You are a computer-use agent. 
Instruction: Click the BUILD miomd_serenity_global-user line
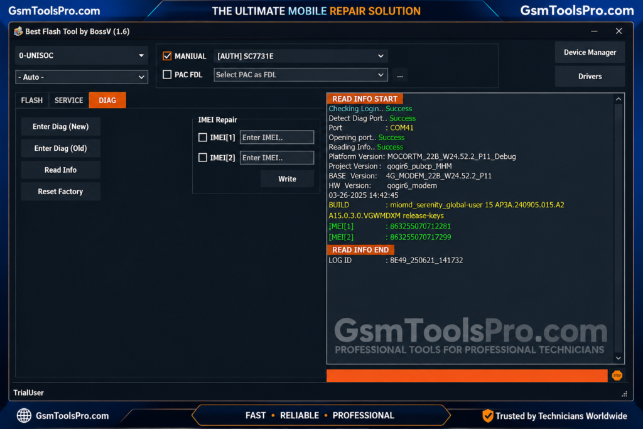coord(446,205)
